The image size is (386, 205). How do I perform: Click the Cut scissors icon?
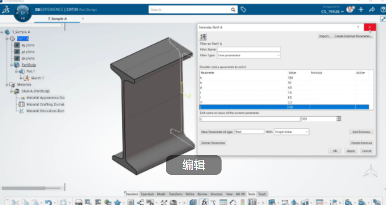coord(15,203)
